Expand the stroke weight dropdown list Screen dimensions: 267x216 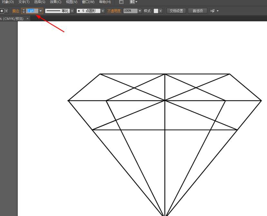[41, 11]
